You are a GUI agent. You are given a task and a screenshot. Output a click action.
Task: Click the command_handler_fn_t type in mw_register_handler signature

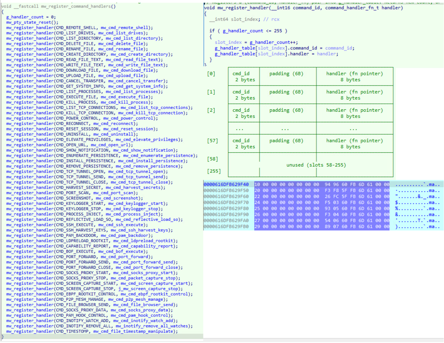[x=352, y=8]
